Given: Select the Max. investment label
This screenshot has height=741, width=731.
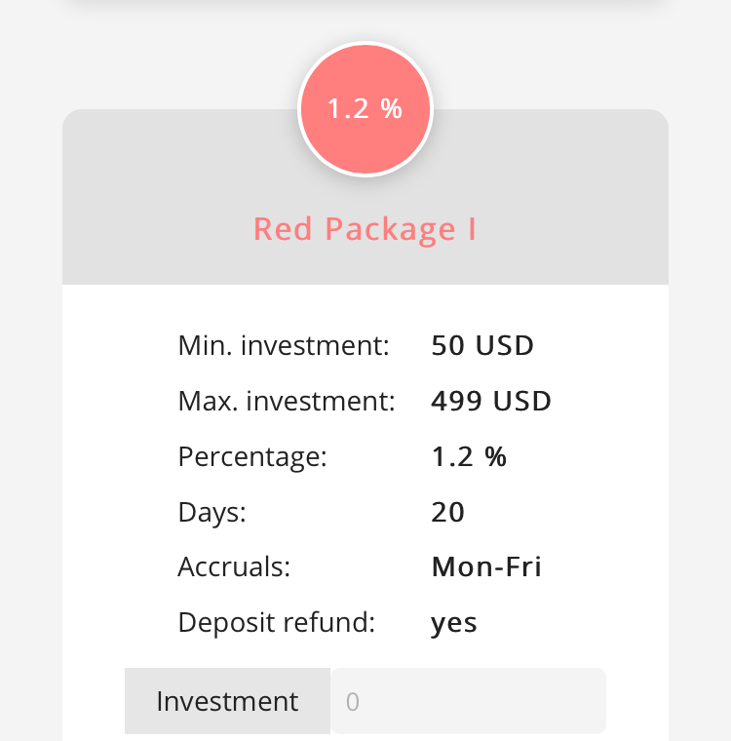Looking at the screenshot, I should 287,401.
